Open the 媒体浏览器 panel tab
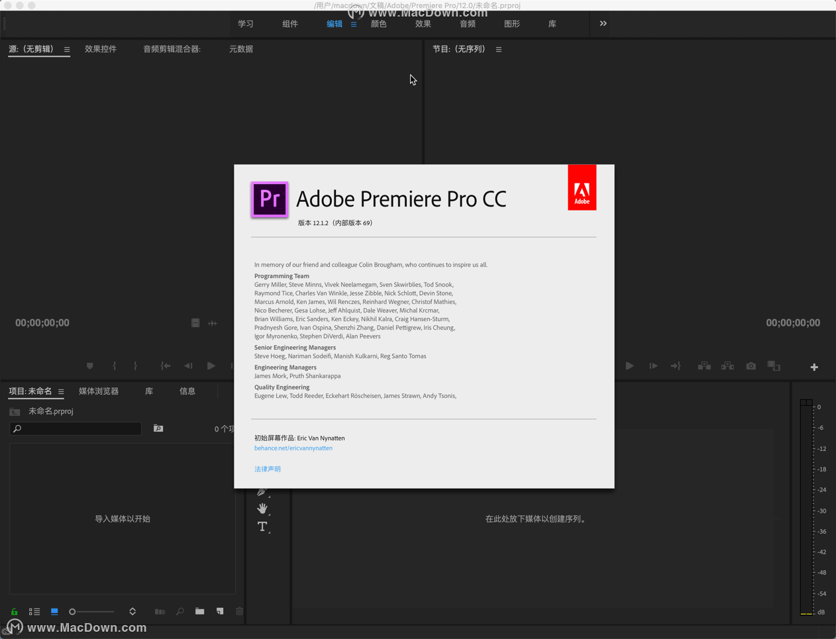 tap(99, 391)
